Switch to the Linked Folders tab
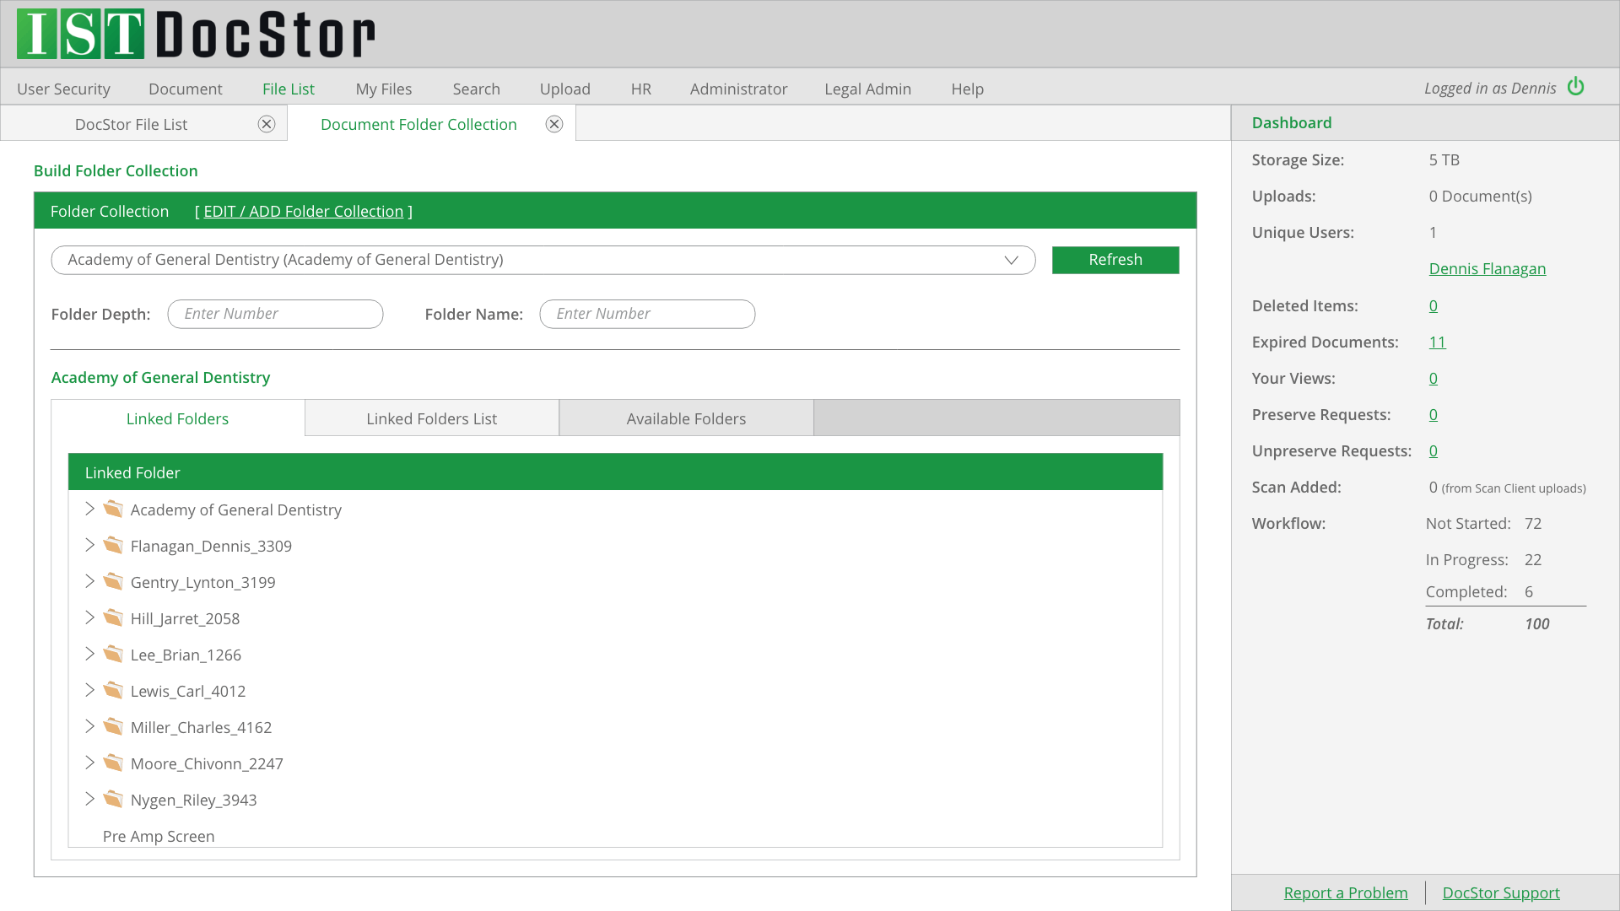This screenshot has height=911, width=1620. coord(178,418)
